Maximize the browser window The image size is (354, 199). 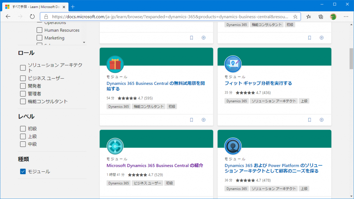tap(335, 4)
